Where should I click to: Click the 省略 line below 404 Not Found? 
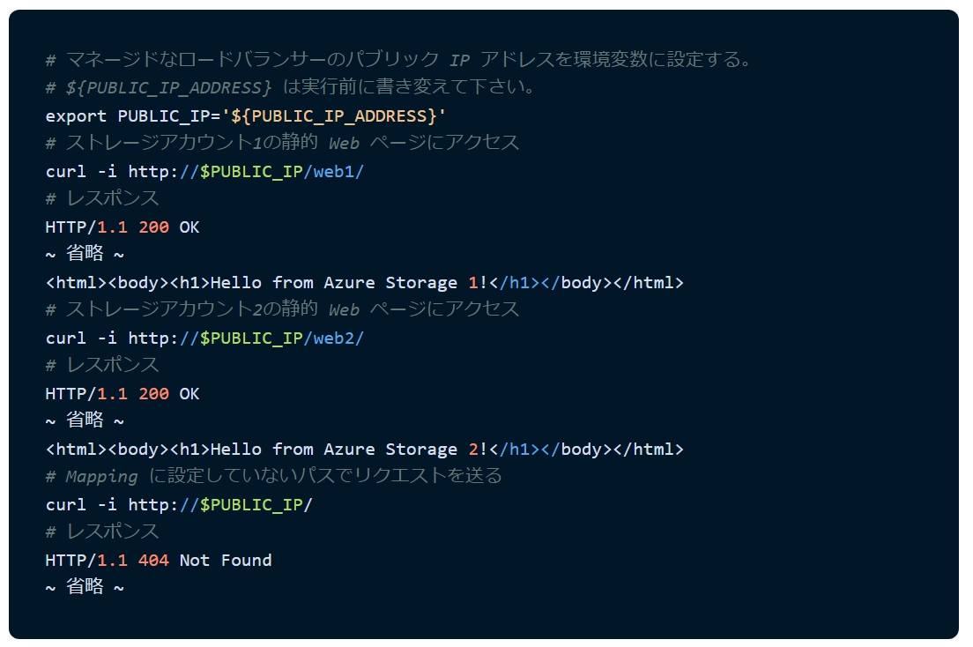pyautogui.click(x=85, y=587)
